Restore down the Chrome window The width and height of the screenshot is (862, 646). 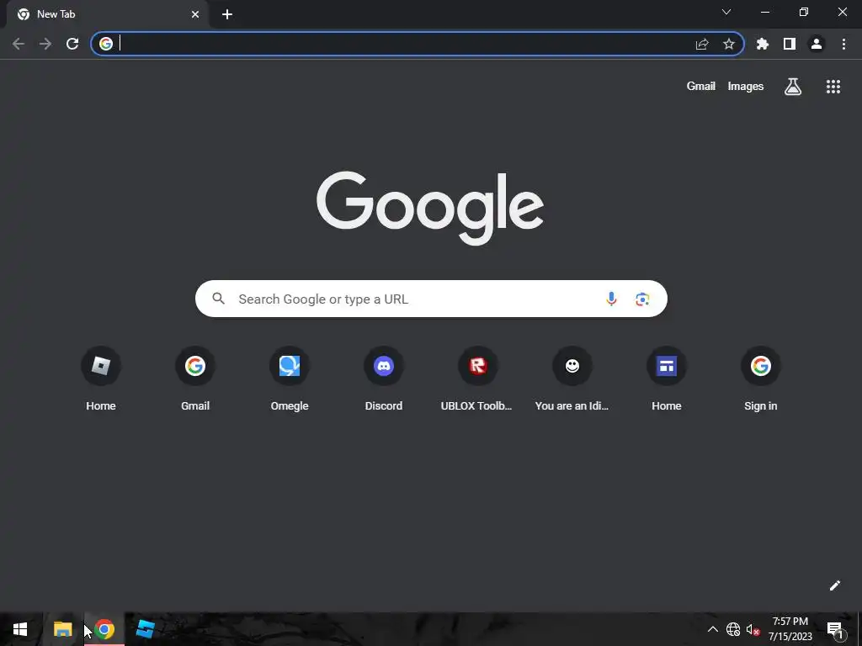[x=804, y=12]
